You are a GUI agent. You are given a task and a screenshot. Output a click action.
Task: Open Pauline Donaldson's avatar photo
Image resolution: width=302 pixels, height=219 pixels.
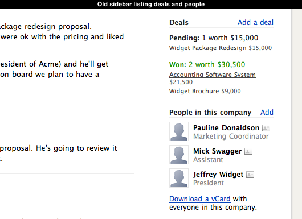[x=179, y=131]
